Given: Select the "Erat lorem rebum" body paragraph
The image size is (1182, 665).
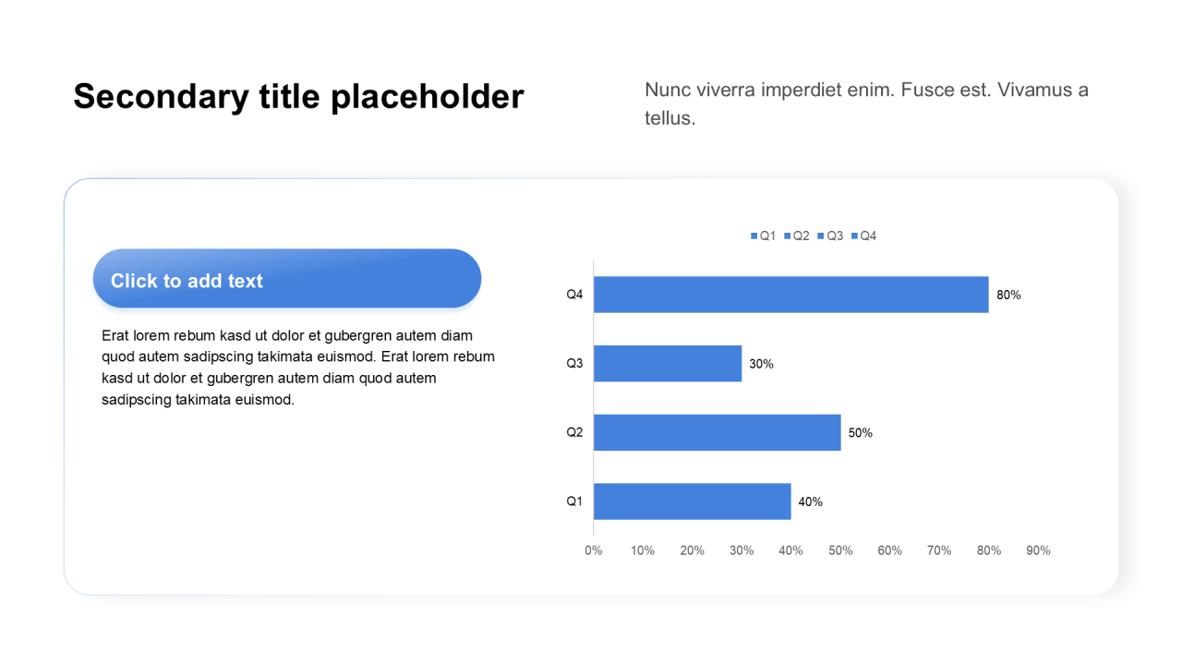Looking at the screenshot, I should click(x=298, y=368).
